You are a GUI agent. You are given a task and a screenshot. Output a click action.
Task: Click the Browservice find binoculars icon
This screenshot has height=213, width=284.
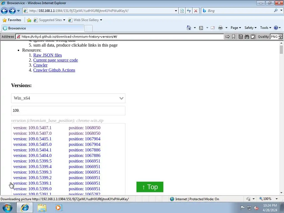(247, 37)
